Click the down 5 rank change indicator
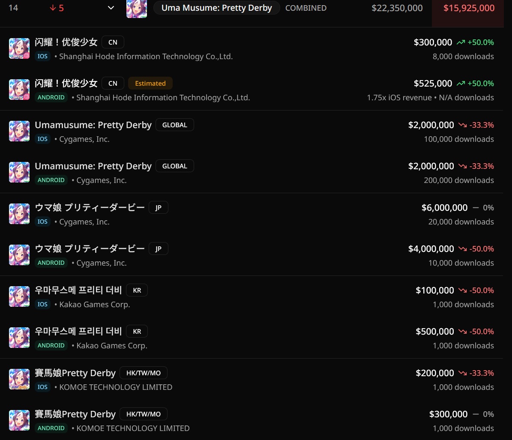512x440 pixels. pyautogui.click(x=57, y=8)
